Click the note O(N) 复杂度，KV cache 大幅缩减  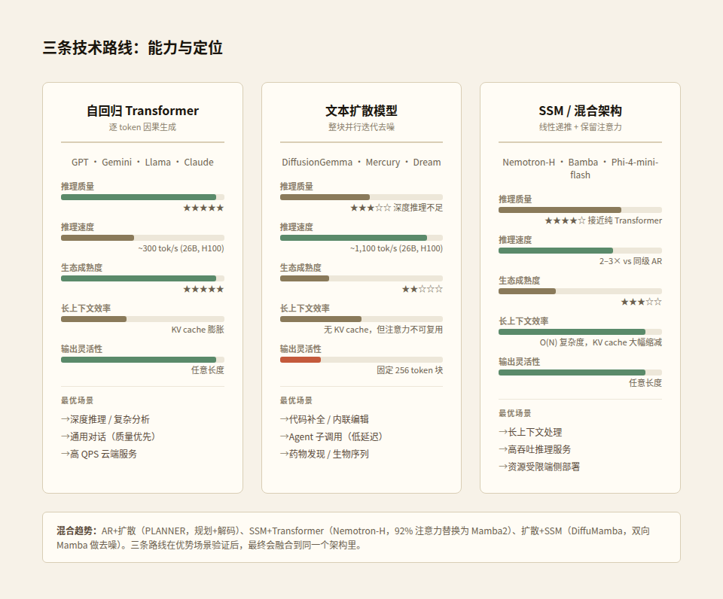601,342
